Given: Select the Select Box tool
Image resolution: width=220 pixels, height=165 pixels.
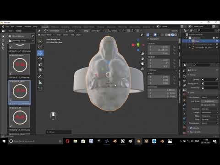Looking at the screenshot, I should (x=40, y=41).
